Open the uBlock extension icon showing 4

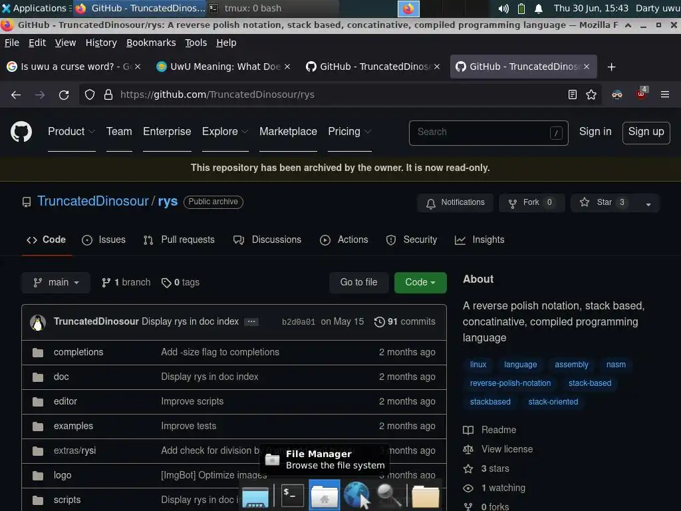pos(642,94)
